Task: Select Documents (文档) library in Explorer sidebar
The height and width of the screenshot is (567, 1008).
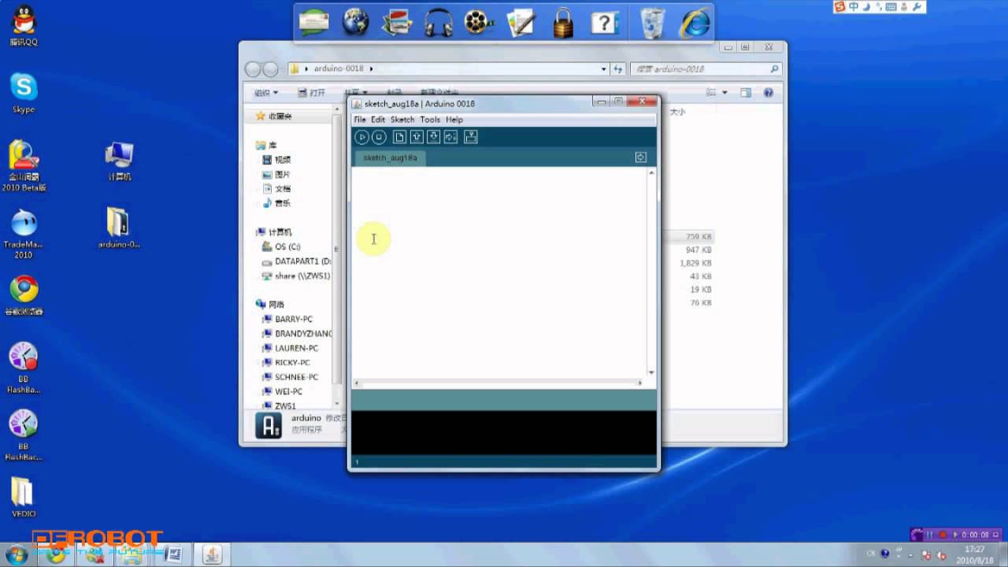Action: coord(276,189)
